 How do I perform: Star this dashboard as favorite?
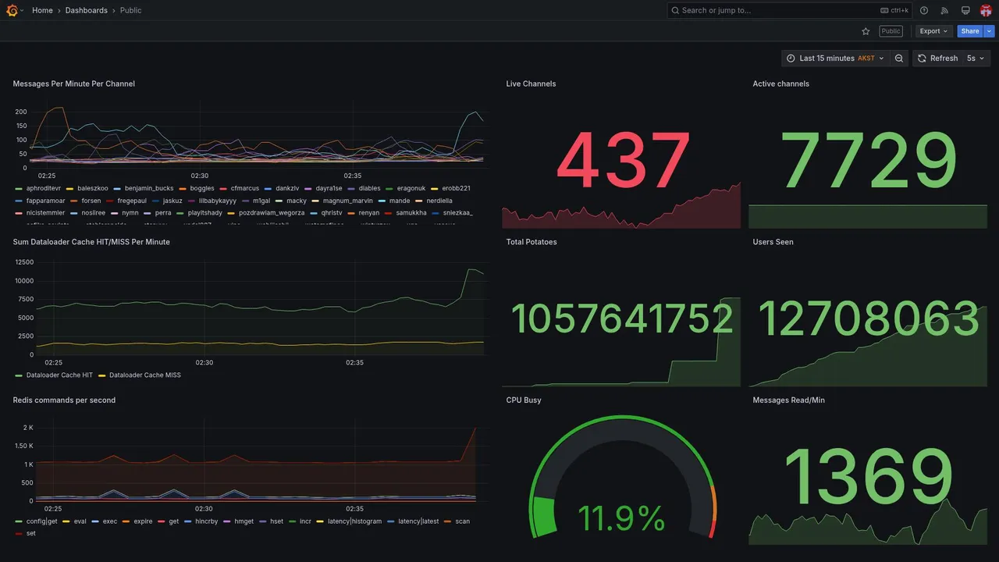pyautogui.click(x=866, y=31)
